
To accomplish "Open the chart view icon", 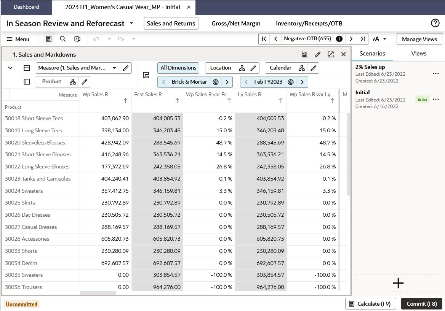I will tap(304, 54).
